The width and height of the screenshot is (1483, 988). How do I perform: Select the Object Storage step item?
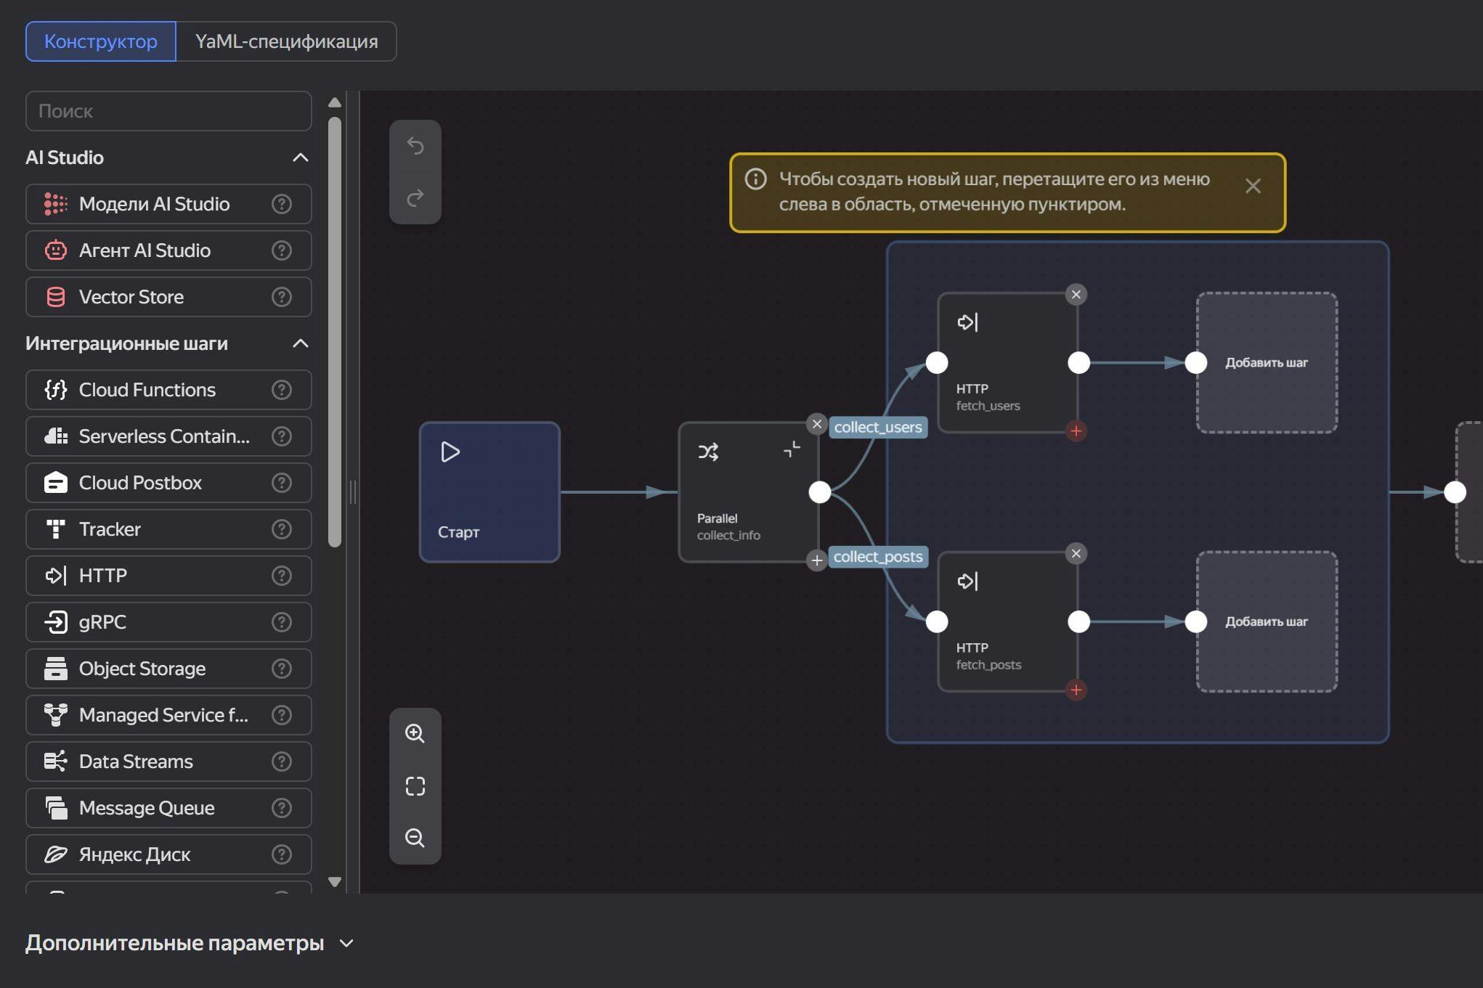[142, 669]
